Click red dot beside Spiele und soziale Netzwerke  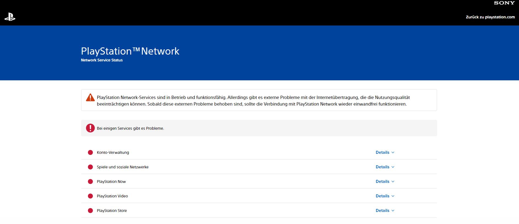click(x=90, y=167)
